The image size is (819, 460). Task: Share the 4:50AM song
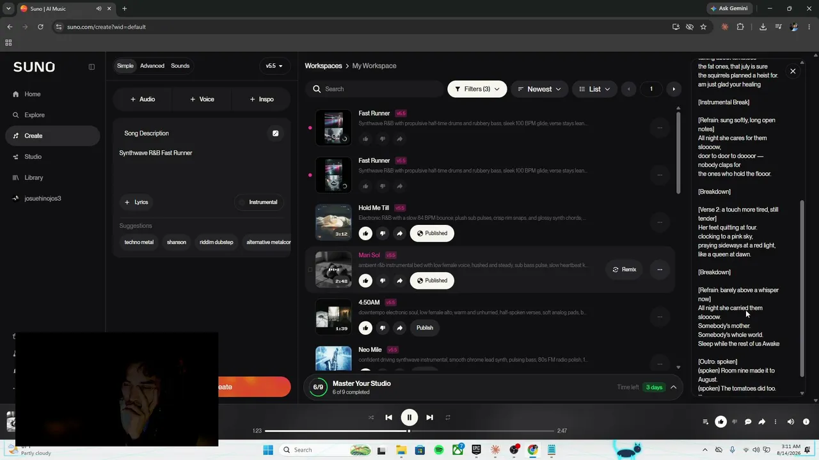[x=399, y=328]
